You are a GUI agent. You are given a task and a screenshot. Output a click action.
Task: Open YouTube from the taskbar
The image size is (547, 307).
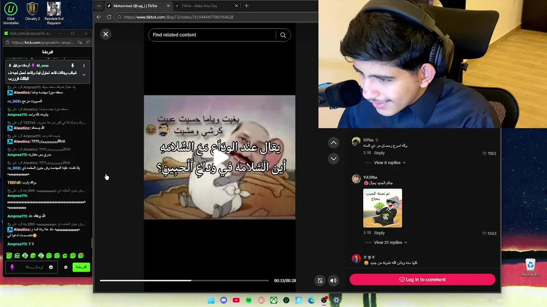236,300
